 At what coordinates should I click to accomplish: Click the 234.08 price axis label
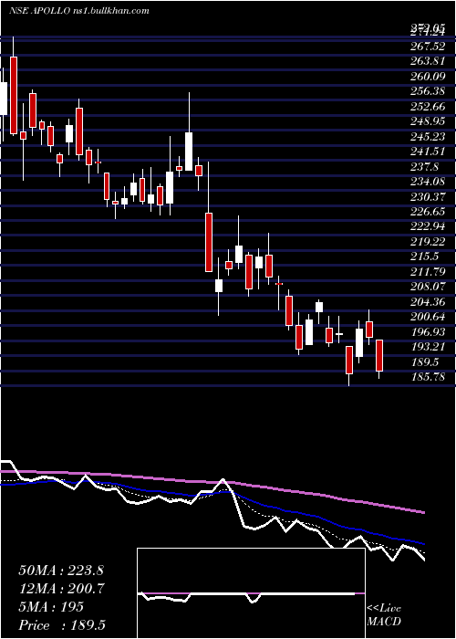[x=428, y=182]
